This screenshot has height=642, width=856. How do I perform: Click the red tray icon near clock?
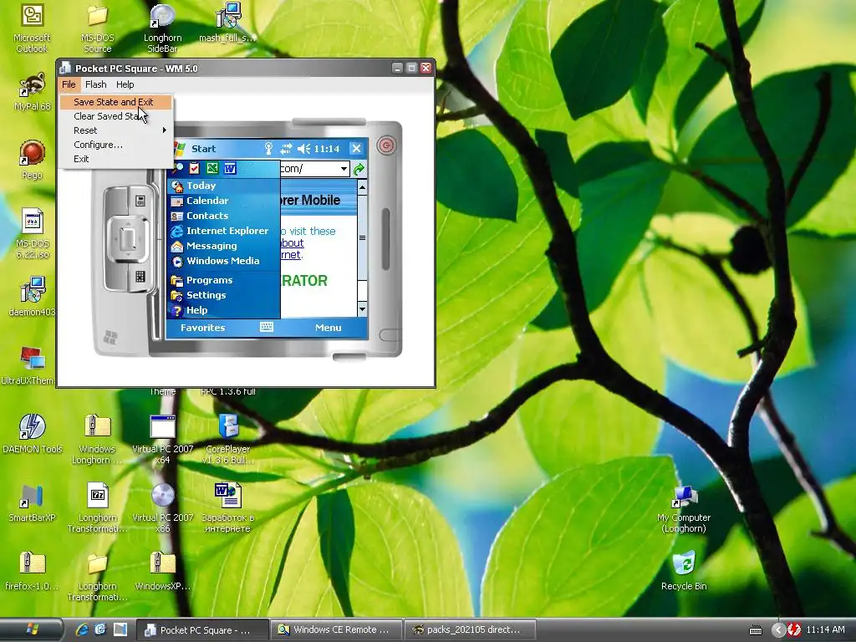793,630
